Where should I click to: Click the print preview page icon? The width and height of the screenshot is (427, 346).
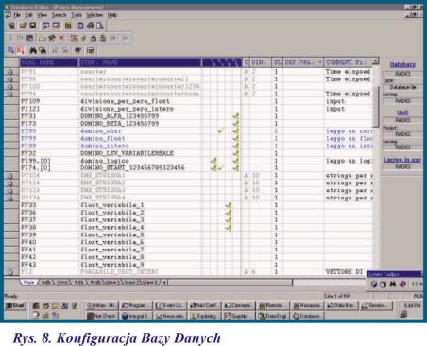pos(100,26)
